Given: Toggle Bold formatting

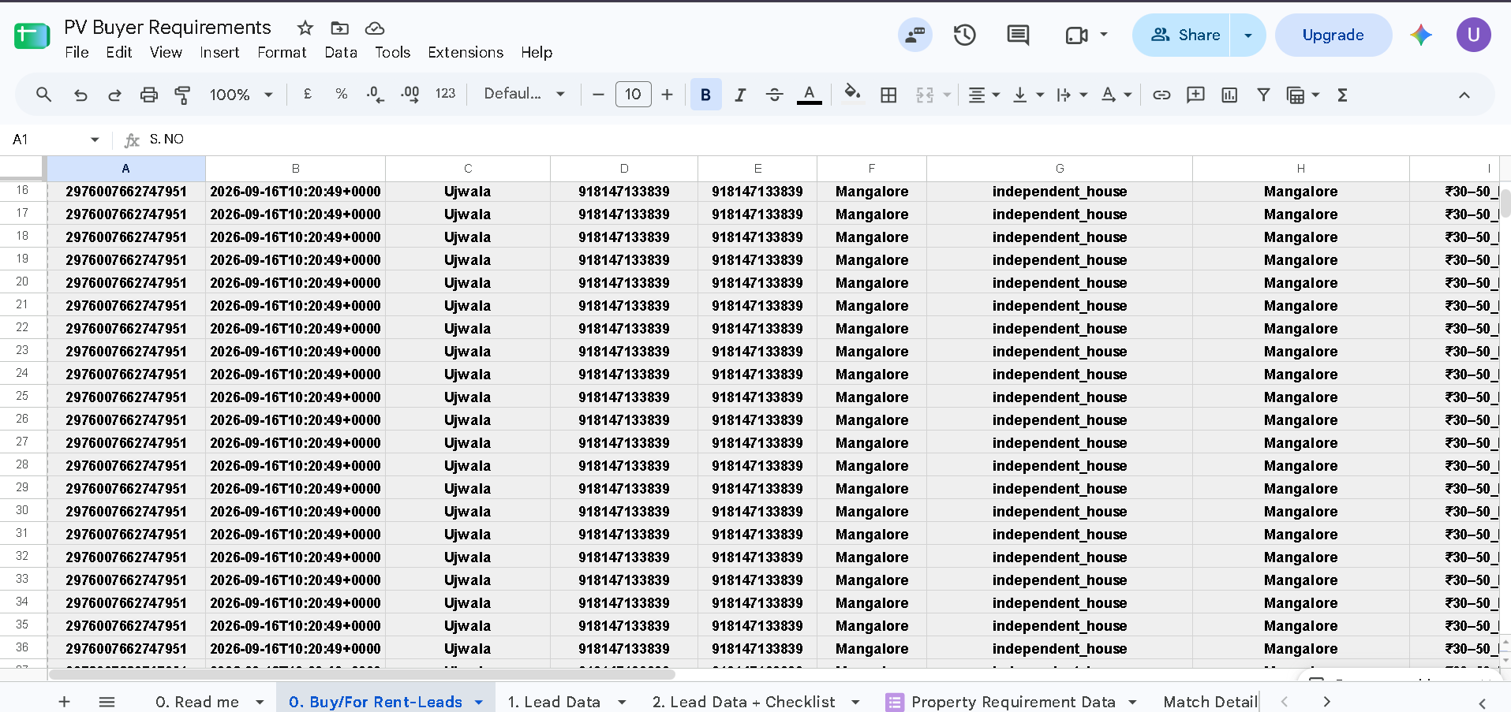Looking at the screenshot, I should [706, 95].
